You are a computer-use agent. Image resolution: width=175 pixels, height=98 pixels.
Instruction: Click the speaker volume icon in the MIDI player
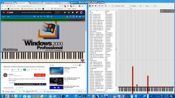[106, 6]
